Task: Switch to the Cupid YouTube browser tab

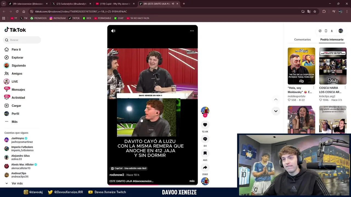Action: click(x=115, y=4)
